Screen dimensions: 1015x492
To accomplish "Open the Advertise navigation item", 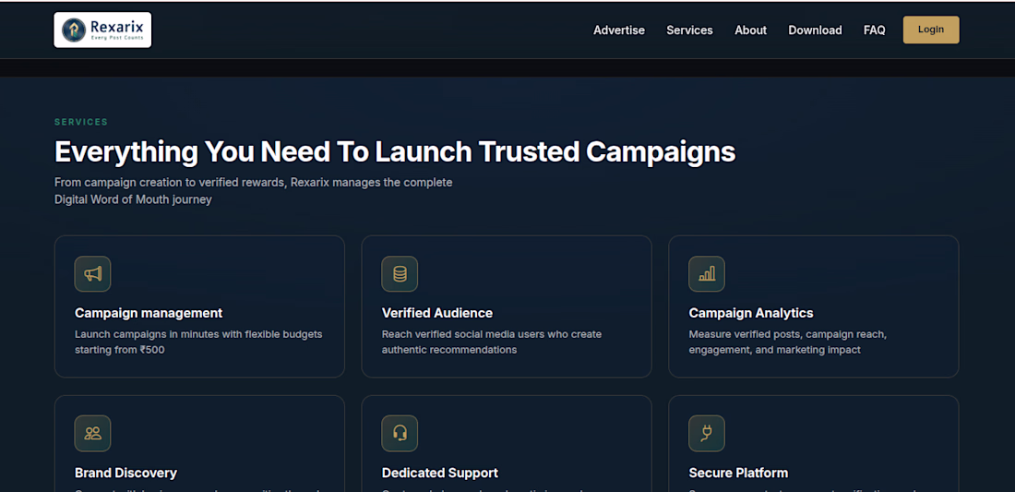I will tap(619, 30).
